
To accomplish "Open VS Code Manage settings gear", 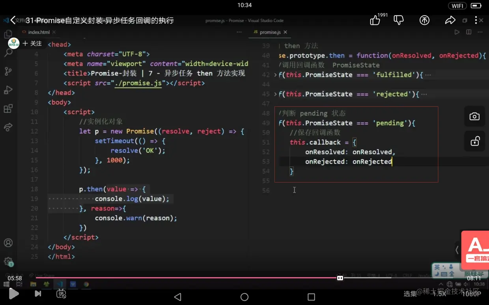I will click(8, 261).
